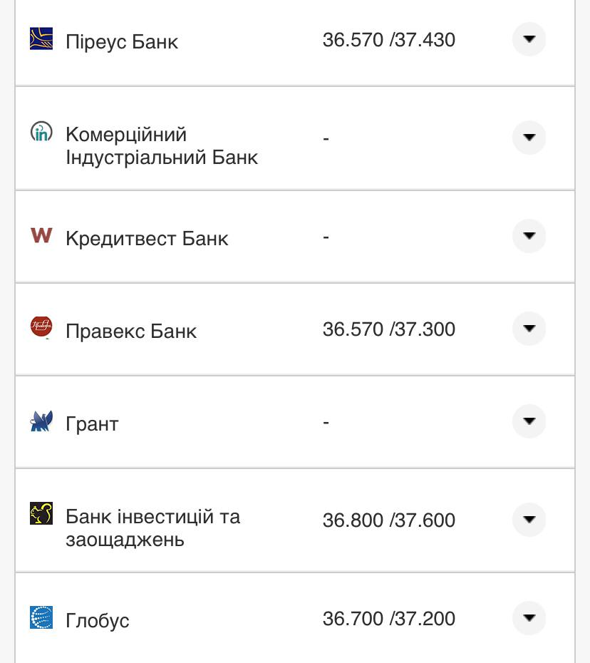
Task: Open Банк інвестицій та заощаджень details
Action: pos(529,520)
